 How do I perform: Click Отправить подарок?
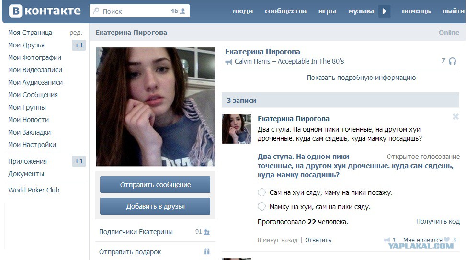coord(130,252)
